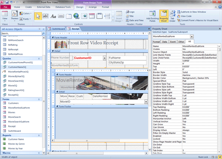Click the Logo button in Header/Footer
Image resolution: width=222 pixels, height=159 pixels.
tap(130, 12)
